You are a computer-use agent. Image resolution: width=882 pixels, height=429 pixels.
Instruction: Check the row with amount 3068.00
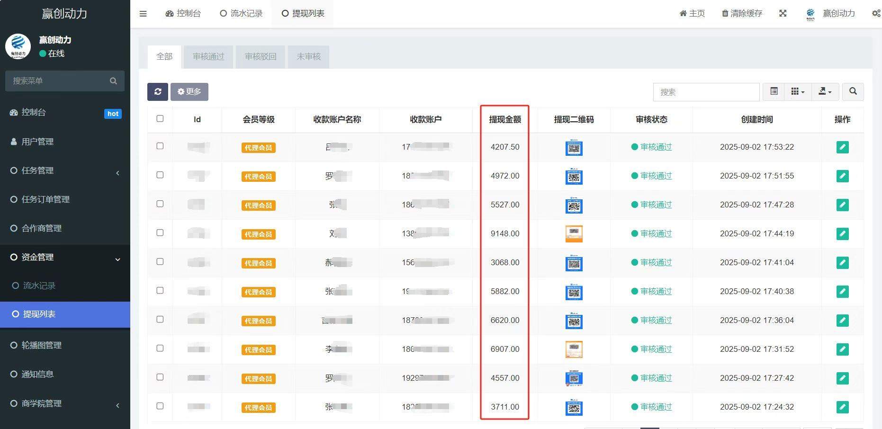tap(160, 261)
